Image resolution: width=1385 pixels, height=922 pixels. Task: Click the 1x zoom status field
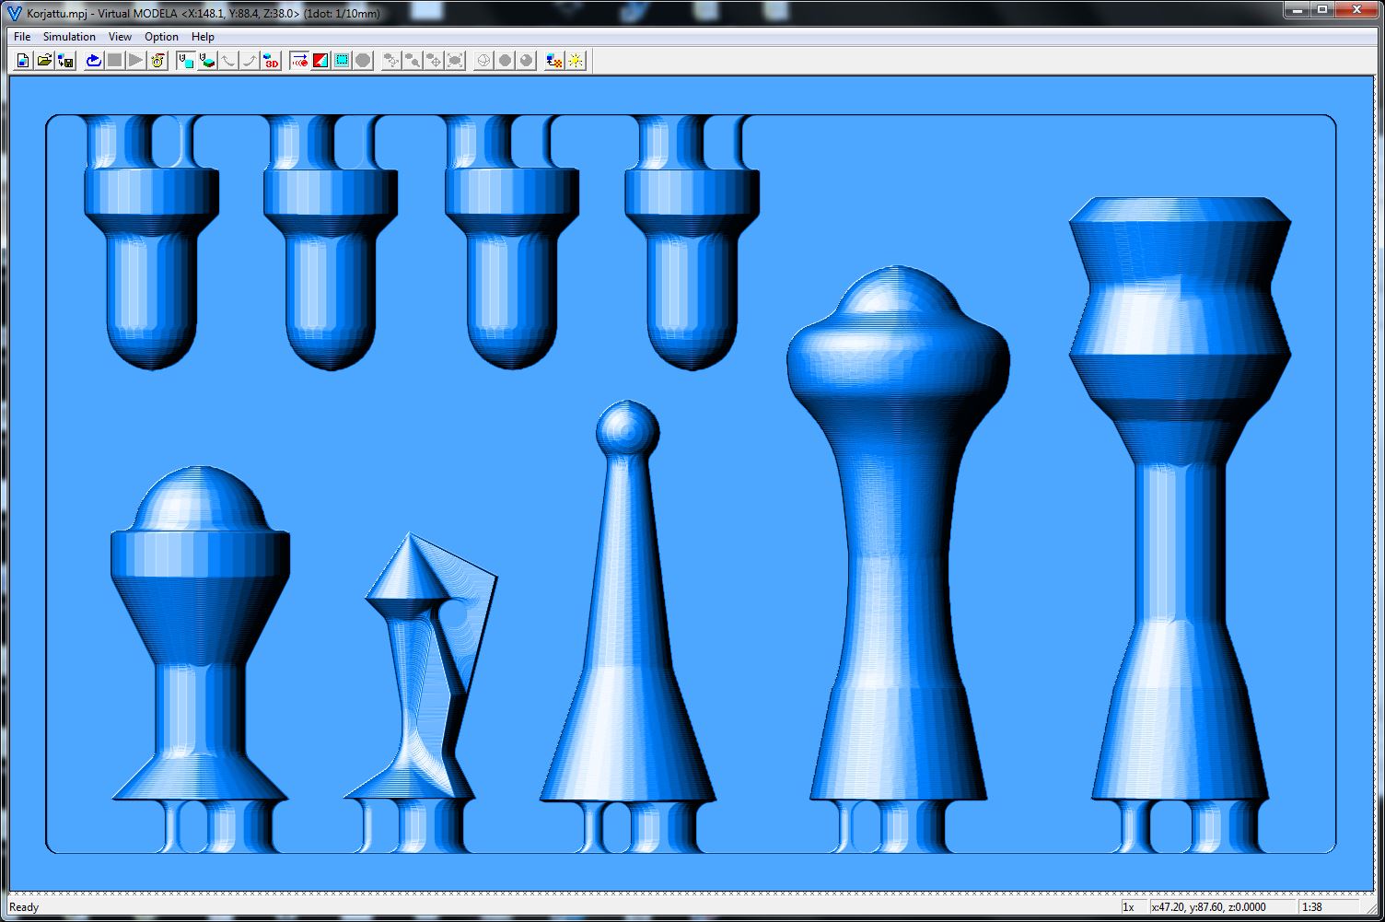pyautogui.click(x=1133, y=907)
